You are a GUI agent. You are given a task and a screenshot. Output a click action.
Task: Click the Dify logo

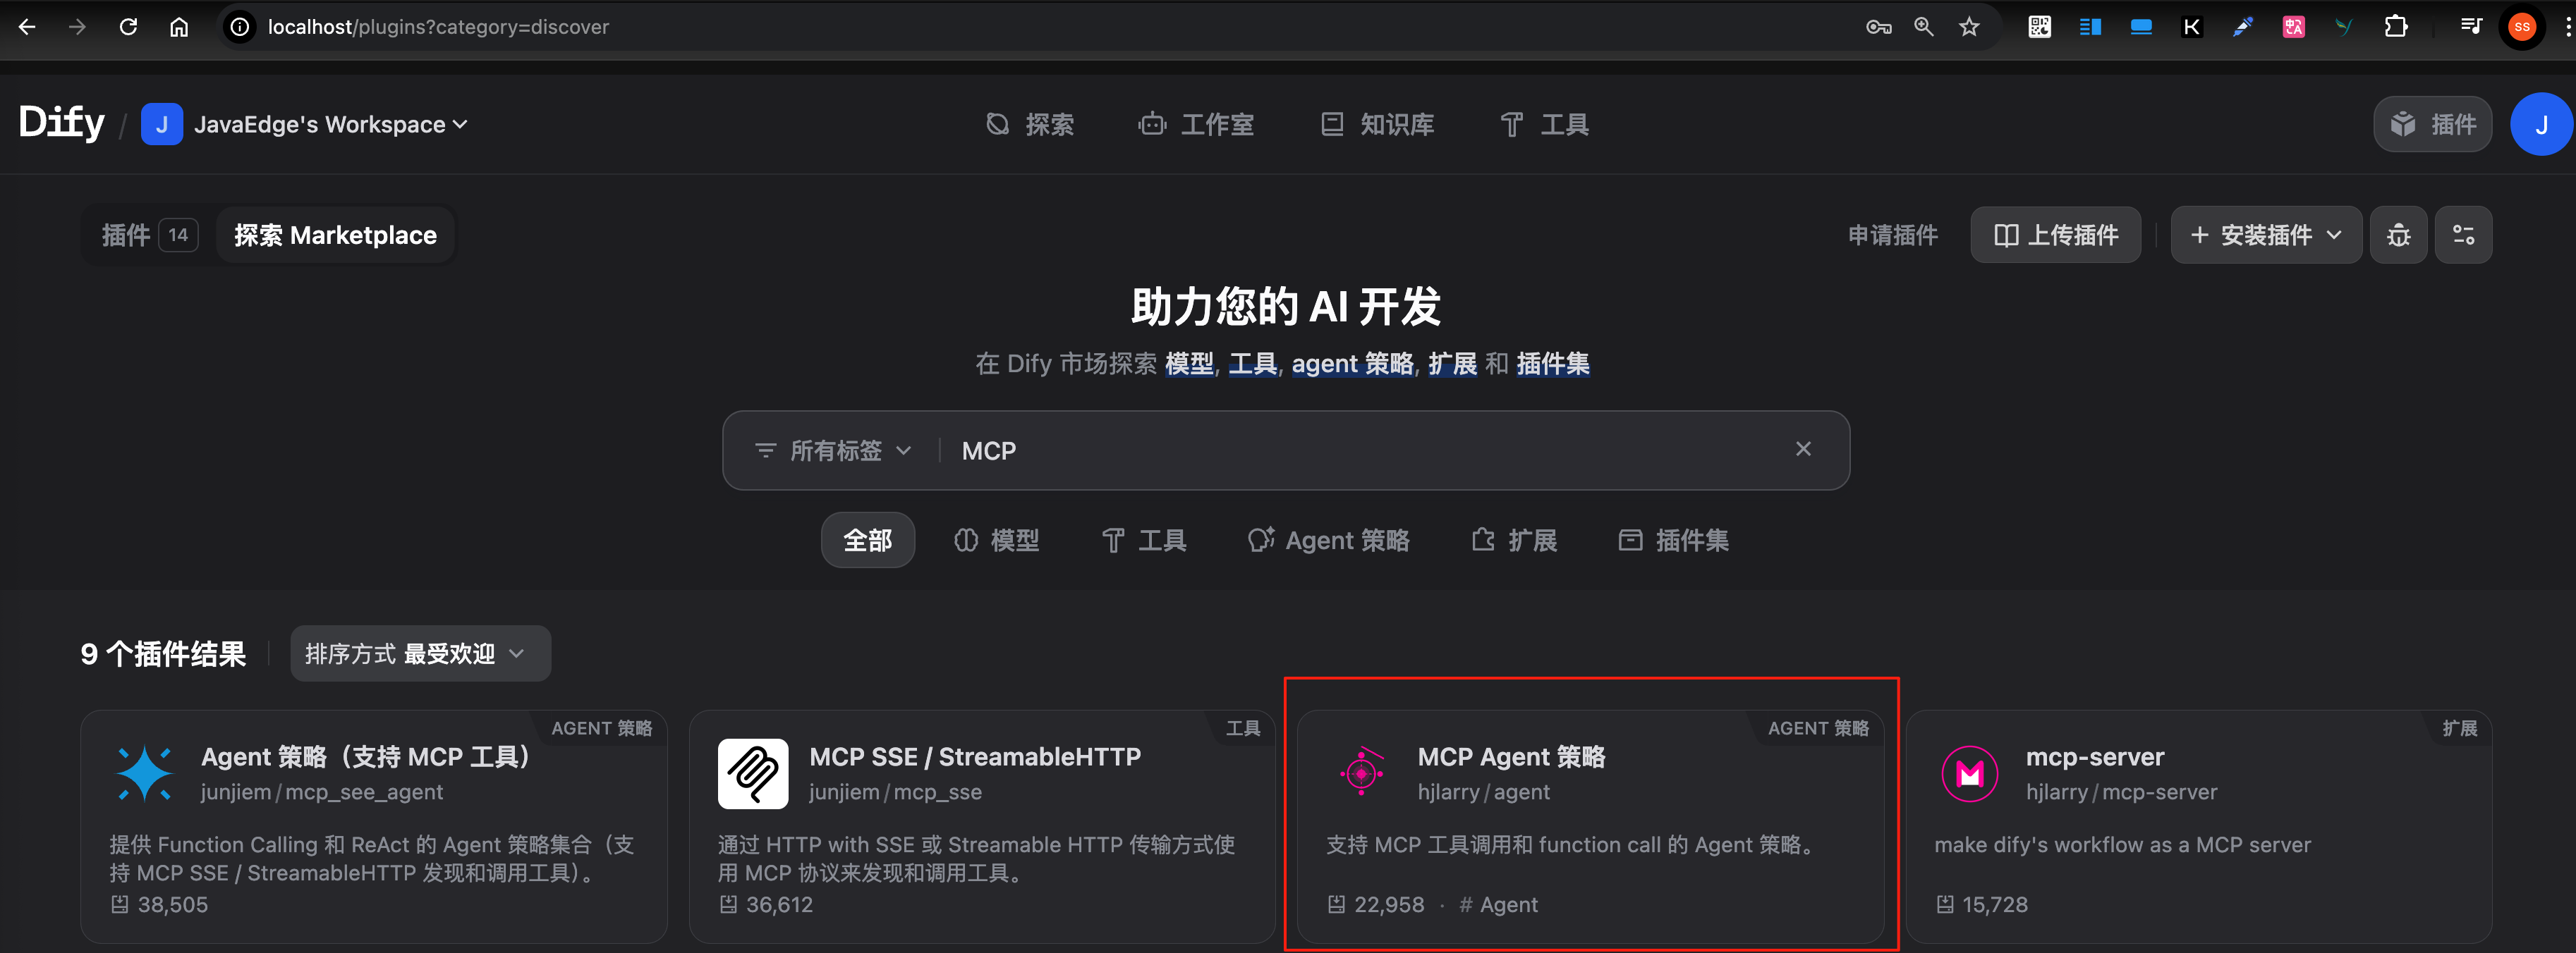(x=62, y=123)
